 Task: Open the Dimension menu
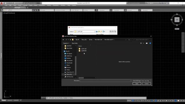42,5
